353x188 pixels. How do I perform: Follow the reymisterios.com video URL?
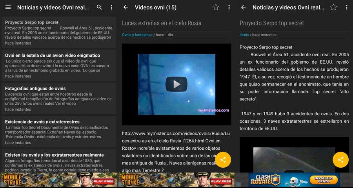coord(176,137)
